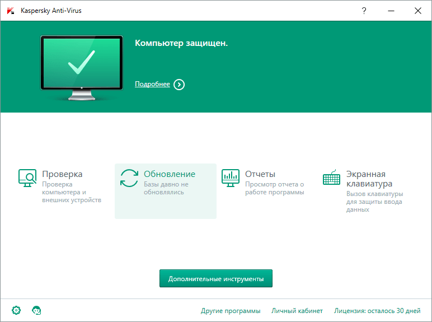Open the Отчеты heading
The height and width of the screenshot is (322, 432).
(x=260, y=174)
